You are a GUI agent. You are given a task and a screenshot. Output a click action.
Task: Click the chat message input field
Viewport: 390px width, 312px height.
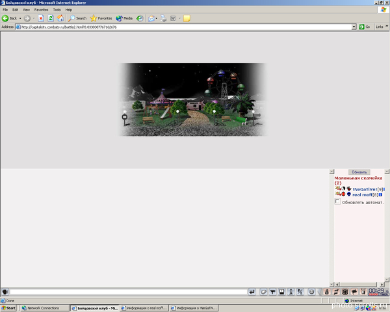(x=128, y=292)
